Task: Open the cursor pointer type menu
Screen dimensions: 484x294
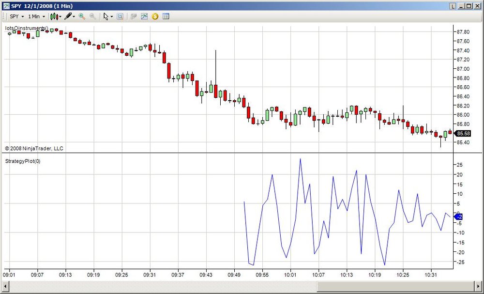Action: [x=108, y=16]
